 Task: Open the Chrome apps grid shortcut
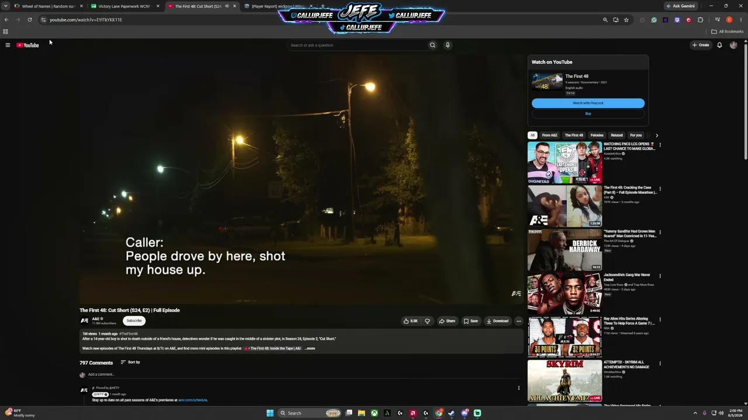pyautogui.click(x=5, y=32)
